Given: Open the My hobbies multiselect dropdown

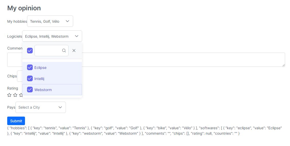Looking at the screenshot, I should pyautogui.click(x=50, y=21).
